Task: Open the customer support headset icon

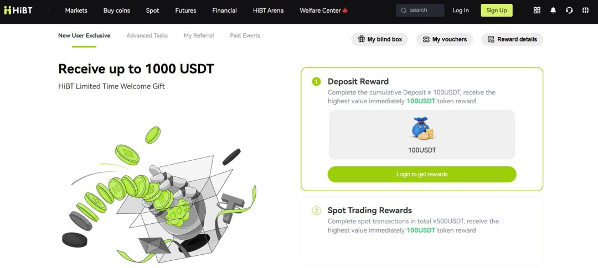Action: 569,10
